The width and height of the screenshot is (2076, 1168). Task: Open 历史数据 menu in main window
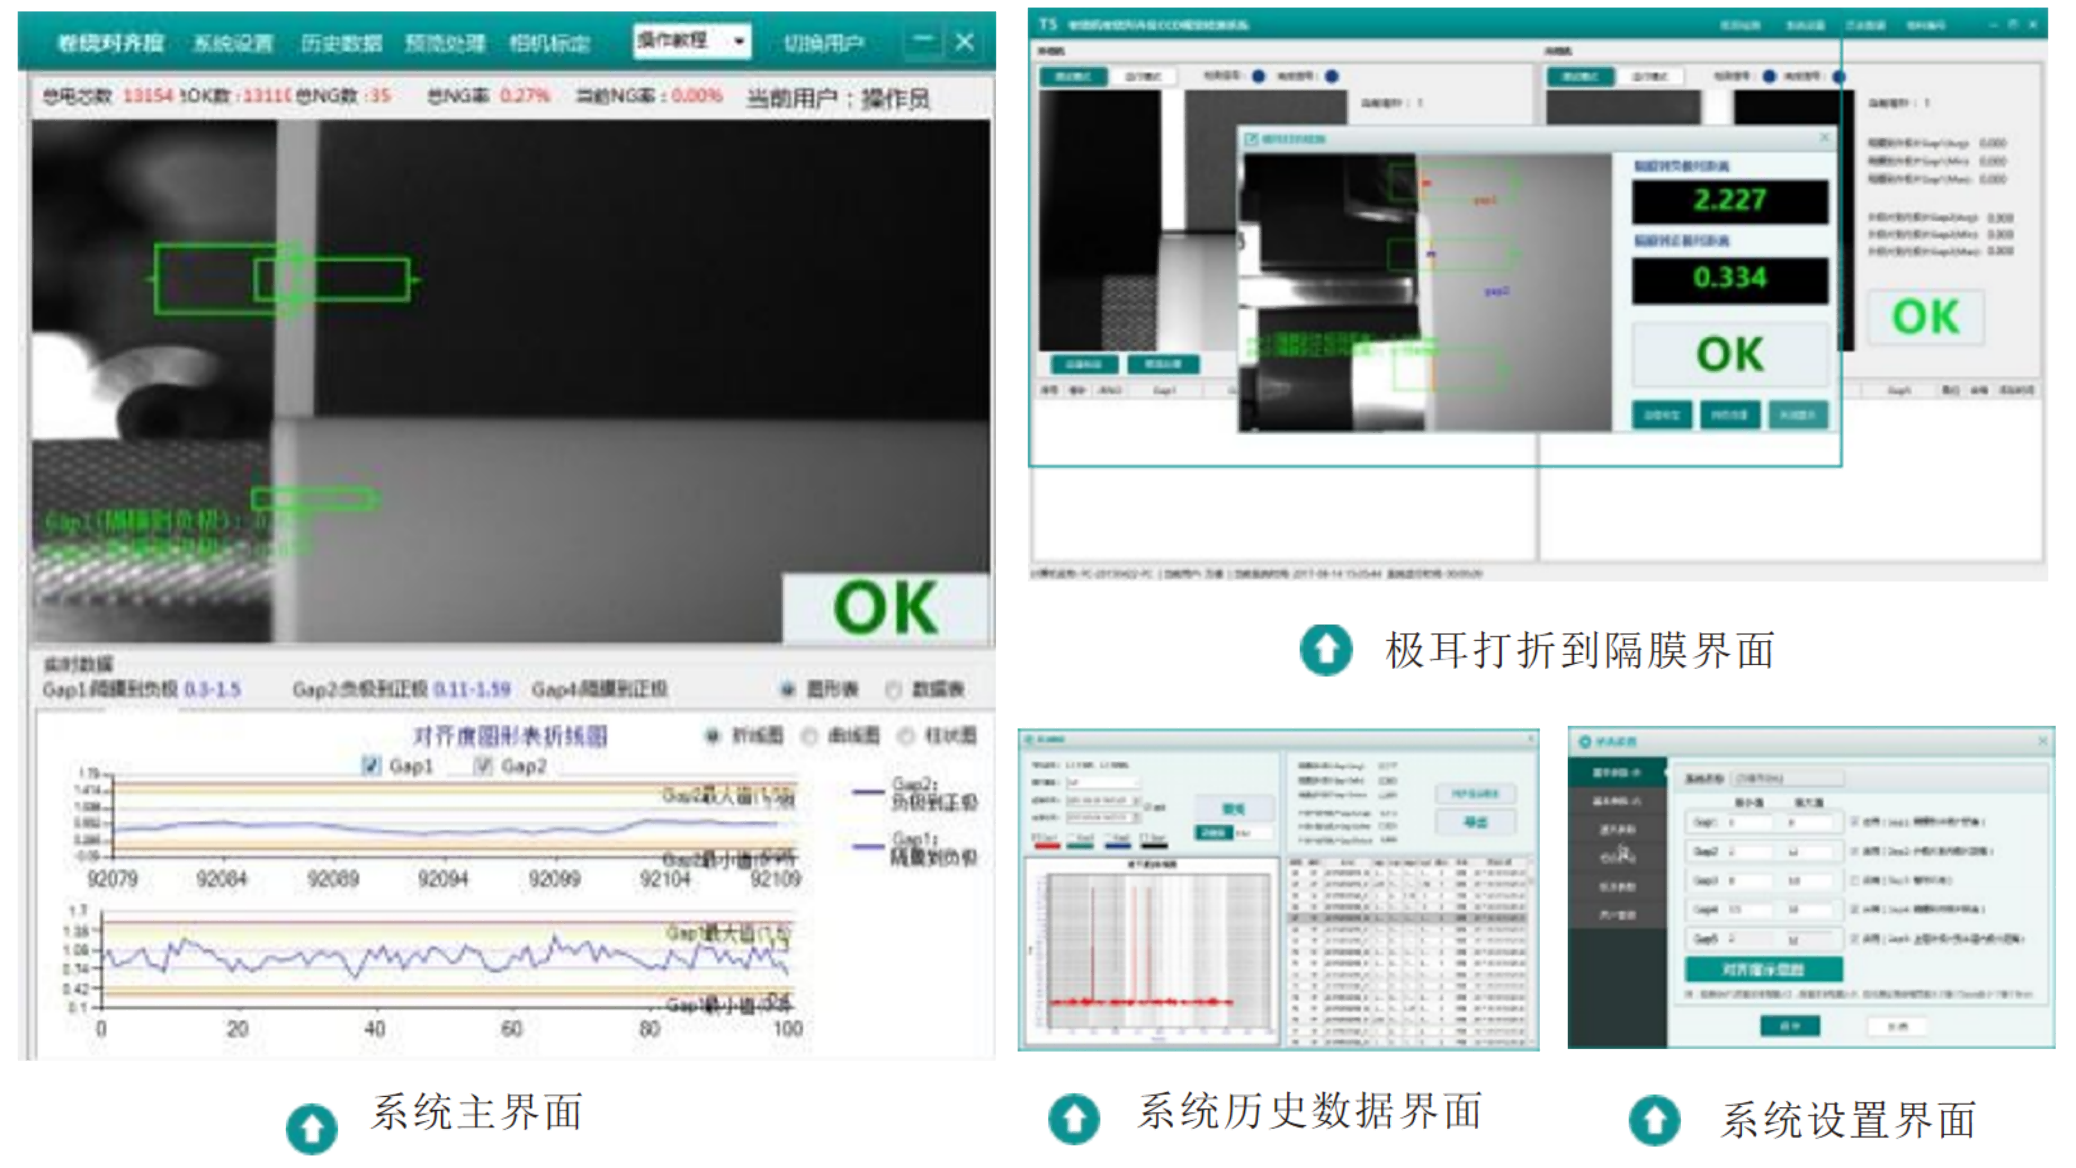(341, 43)
